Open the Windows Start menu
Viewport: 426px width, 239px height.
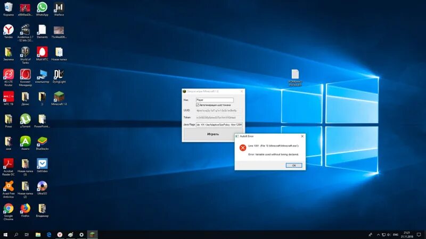[x=5, y=235]
